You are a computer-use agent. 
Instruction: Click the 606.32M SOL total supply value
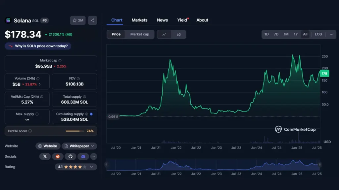(74, 102)
